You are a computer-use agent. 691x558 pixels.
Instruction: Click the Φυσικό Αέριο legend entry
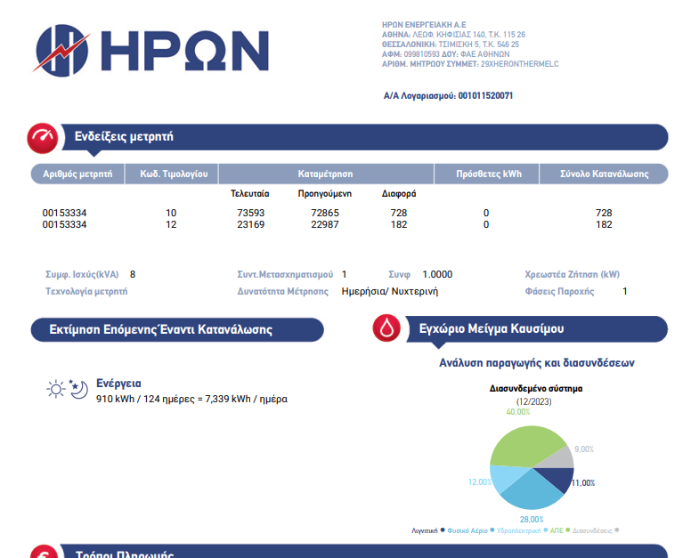pos(471,530)
